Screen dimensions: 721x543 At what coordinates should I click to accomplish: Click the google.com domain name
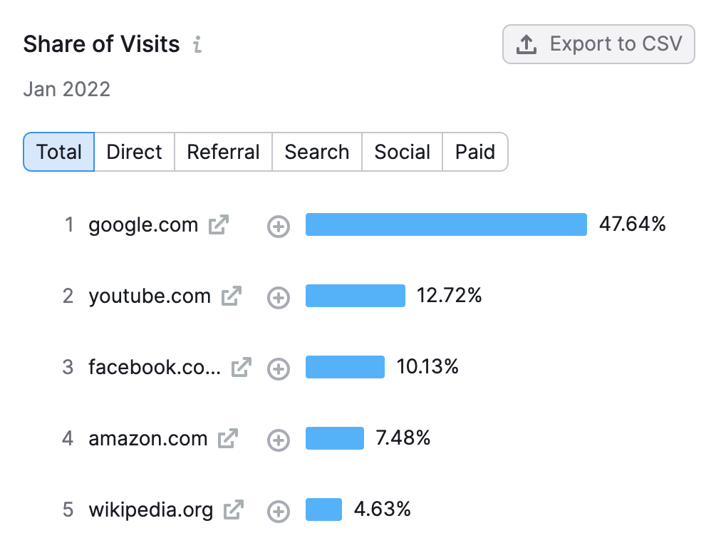(143, 226)
